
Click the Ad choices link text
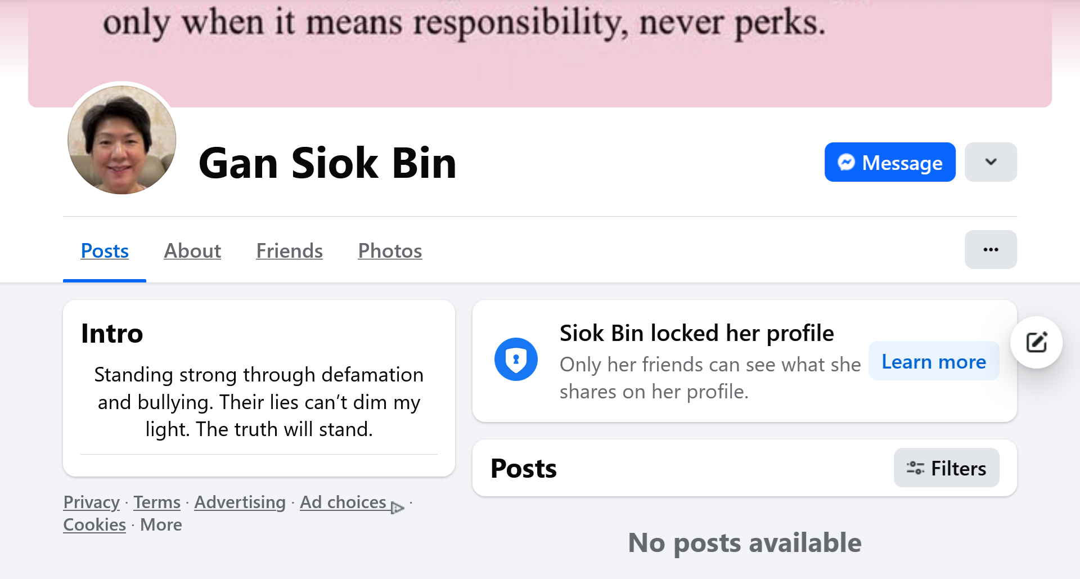click(x=343, y=502)
